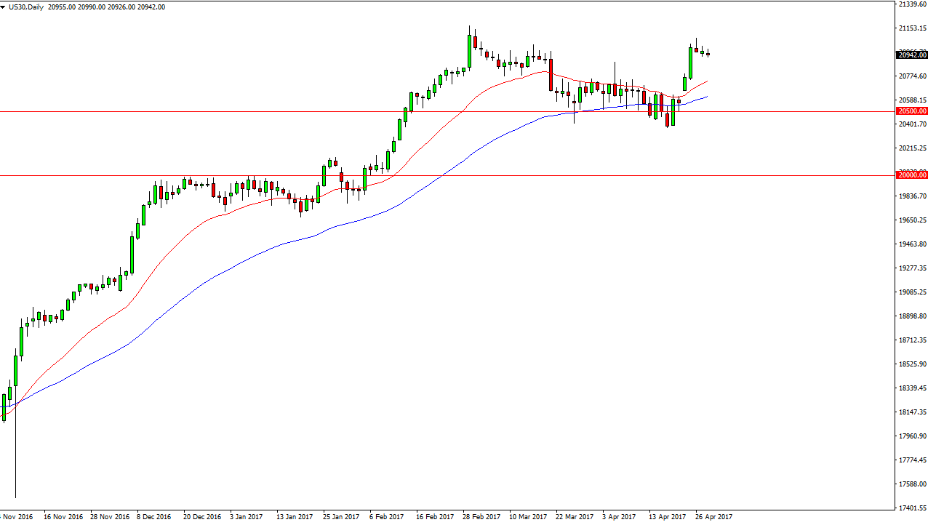Click the 28 Feb 2017 date label

pos(481,517)
